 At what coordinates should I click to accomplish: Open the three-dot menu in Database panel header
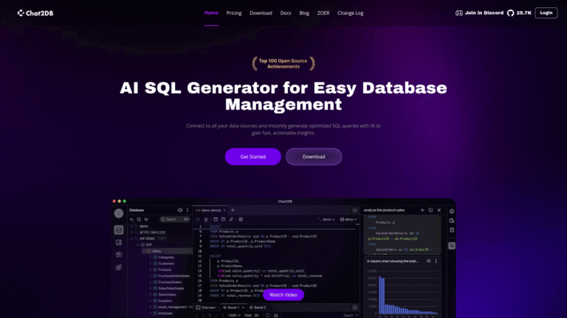188,210
